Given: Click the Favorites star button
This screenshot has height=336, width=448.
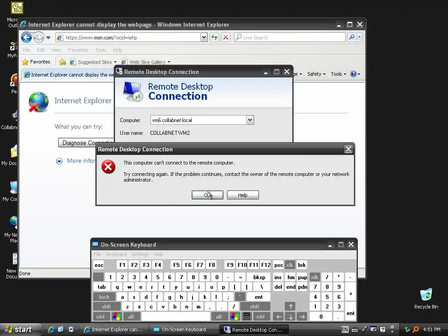Looking at the screenshot, I should tap(36, 62).
